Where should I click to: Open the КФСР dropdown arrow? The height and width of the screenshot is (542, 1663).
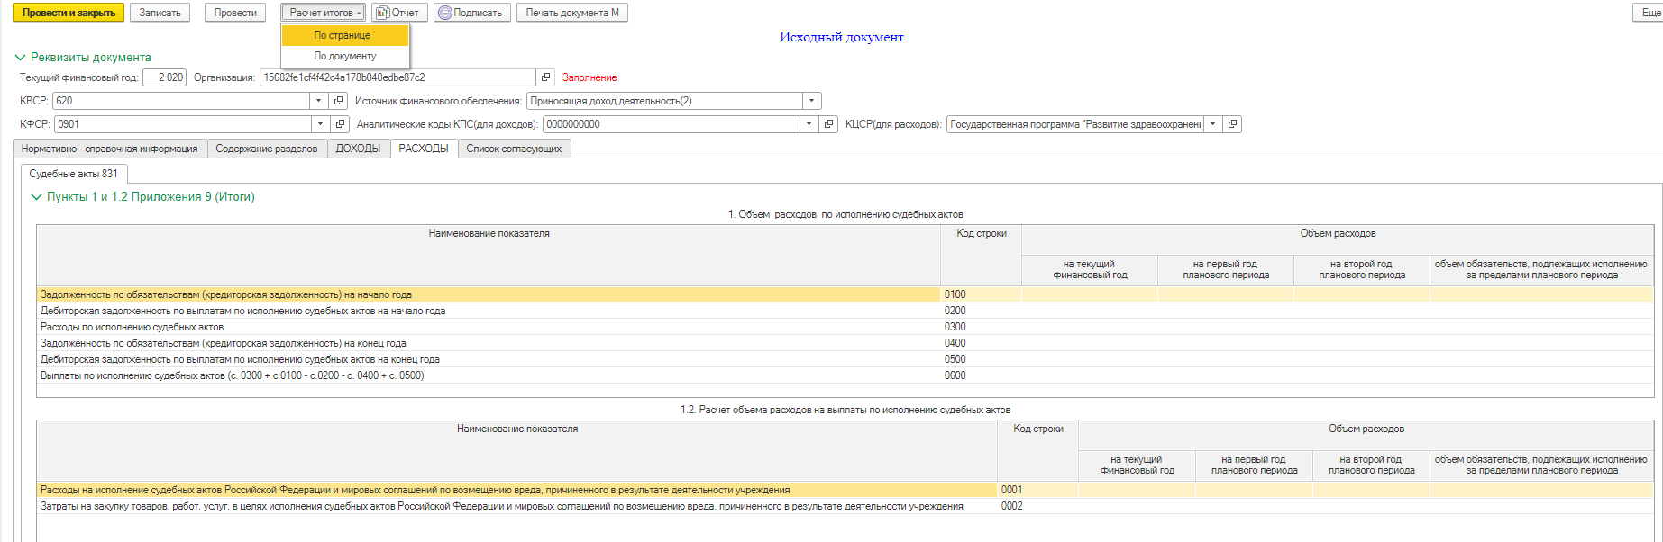click(321, 124)
